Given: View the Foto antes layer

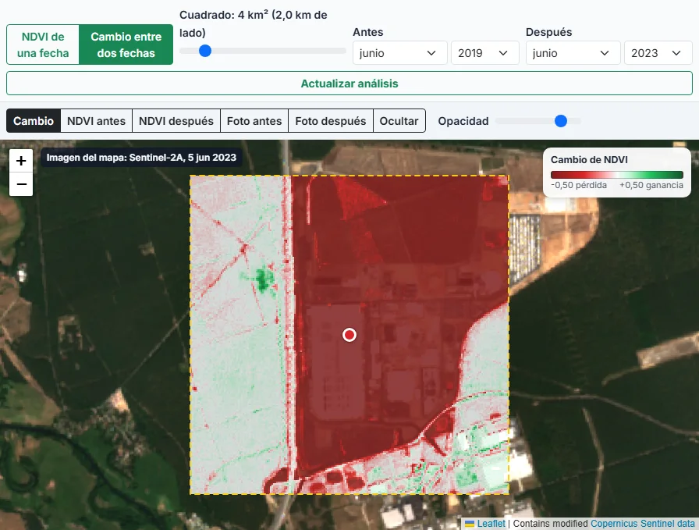Looking at the screenshot, I should 254,121.
